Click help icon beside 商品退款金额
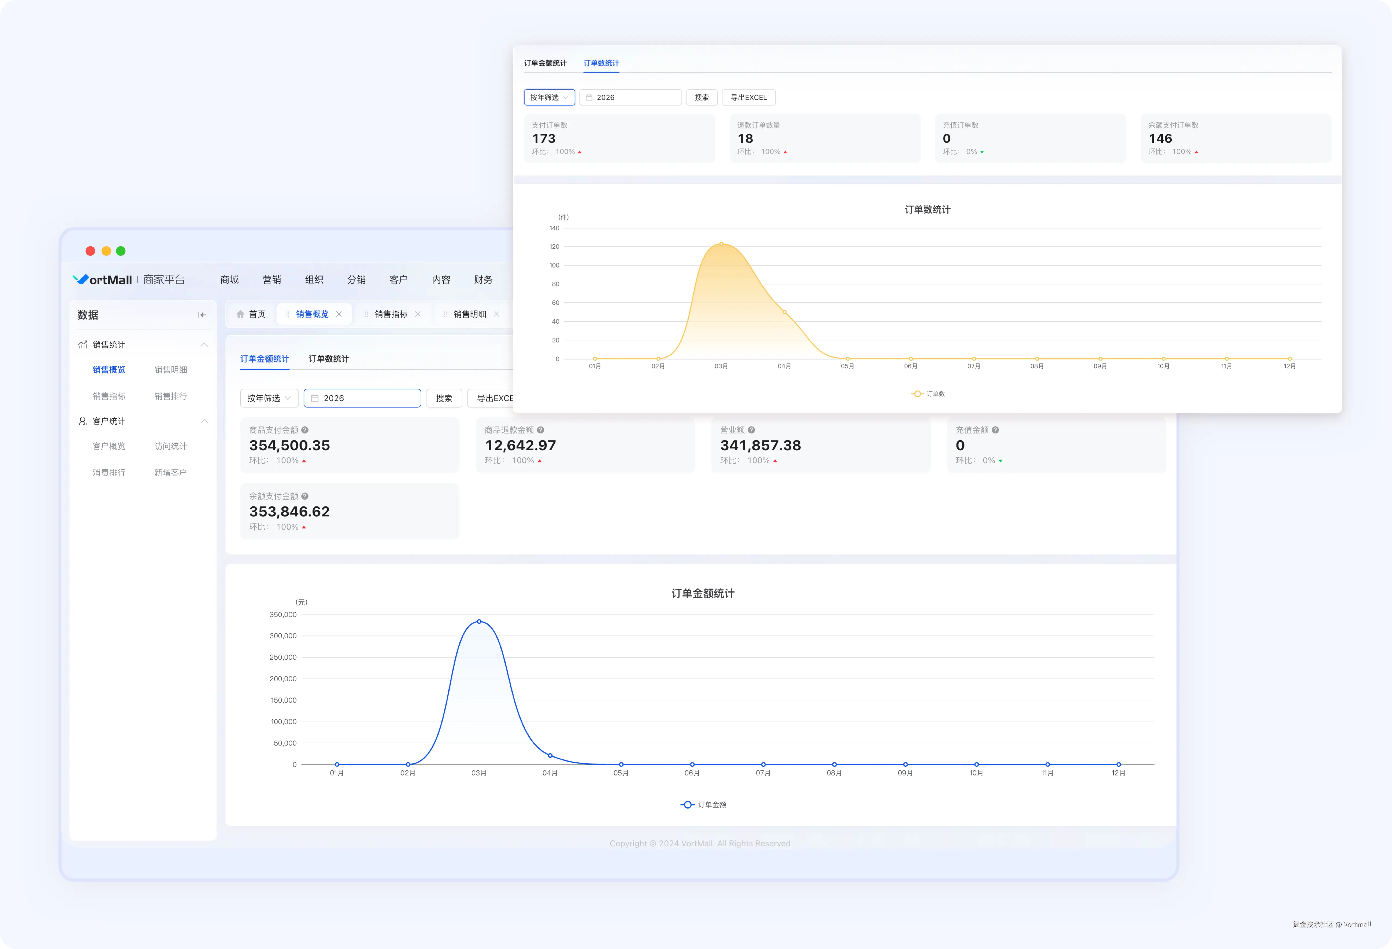The image size is (1392, 949). coord(540,430)
